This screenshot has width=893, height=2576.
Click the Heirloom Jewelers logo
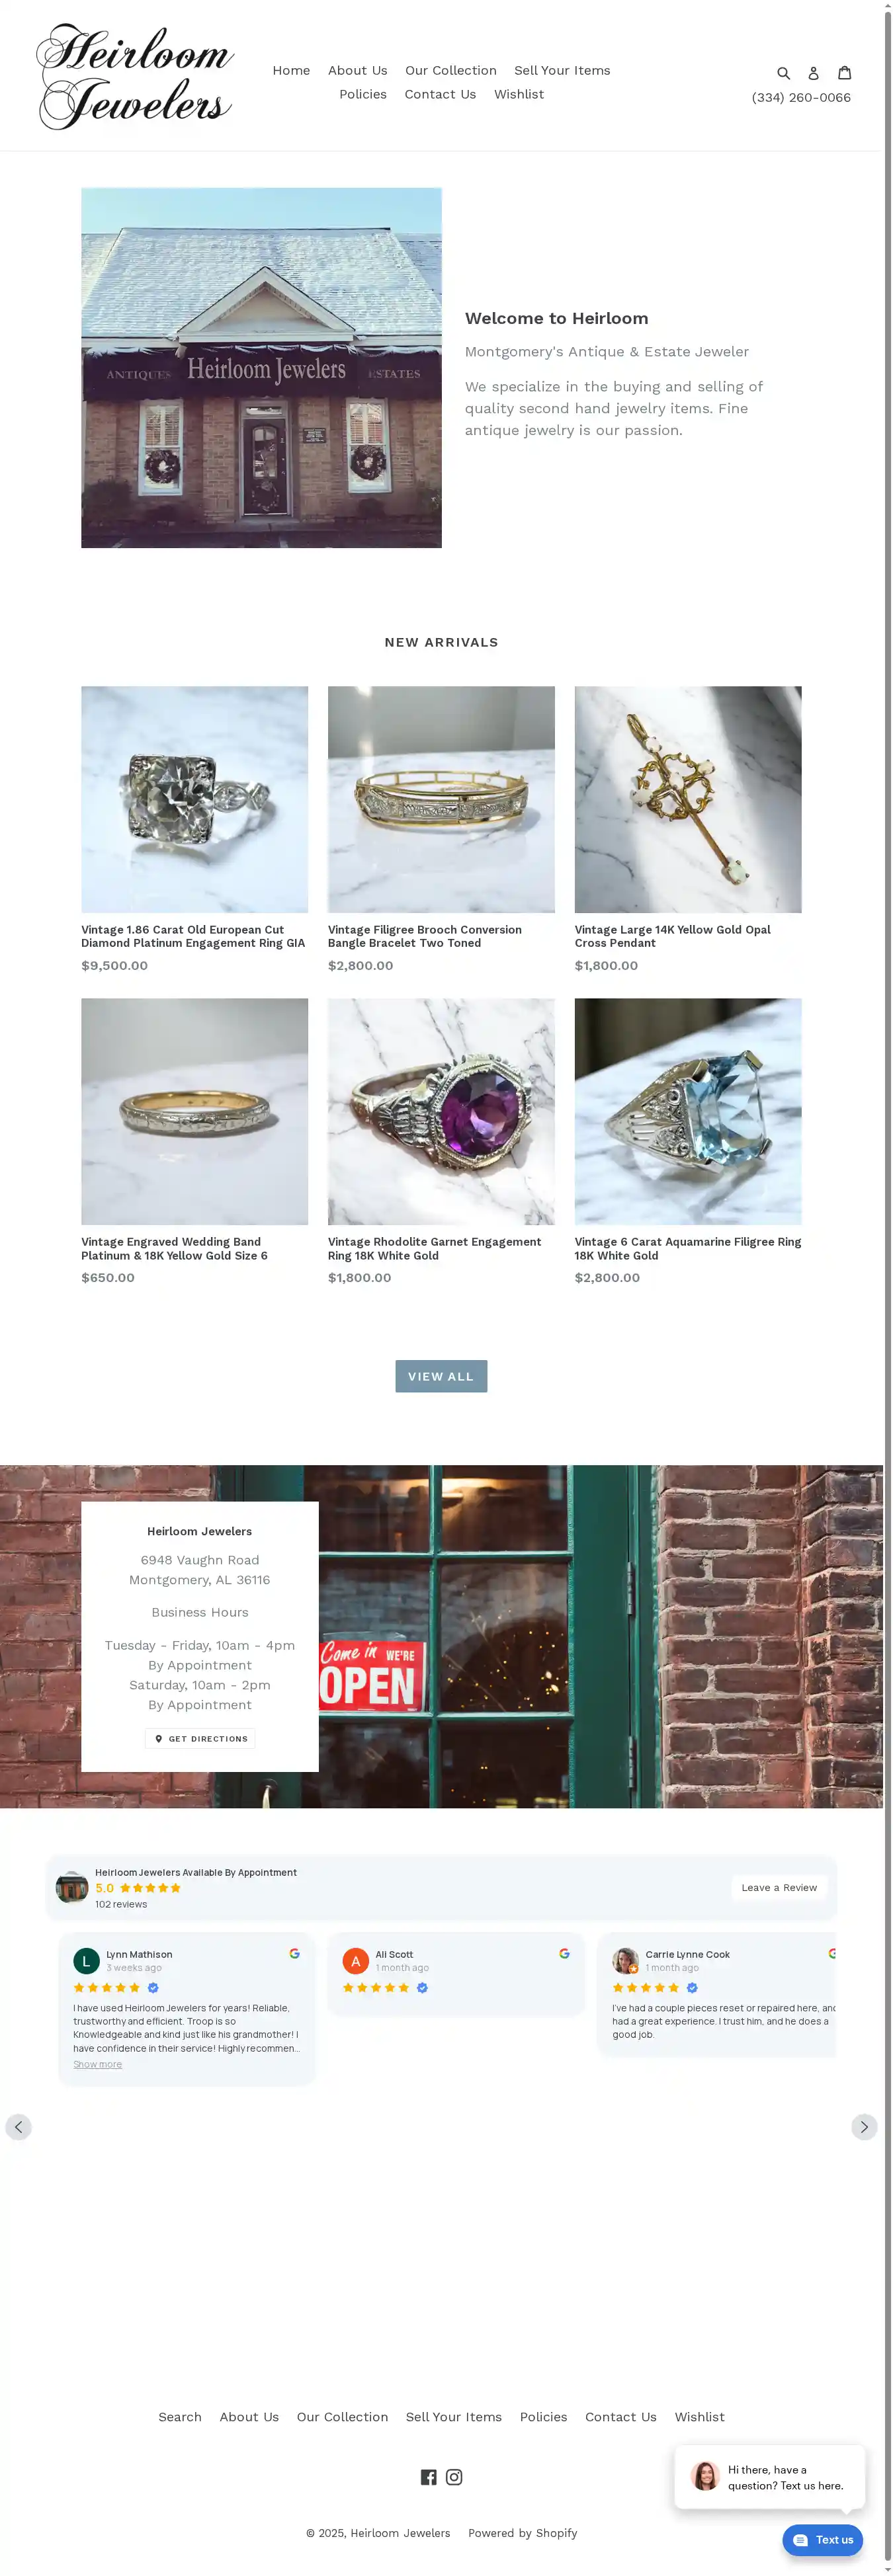click(135, 76)
